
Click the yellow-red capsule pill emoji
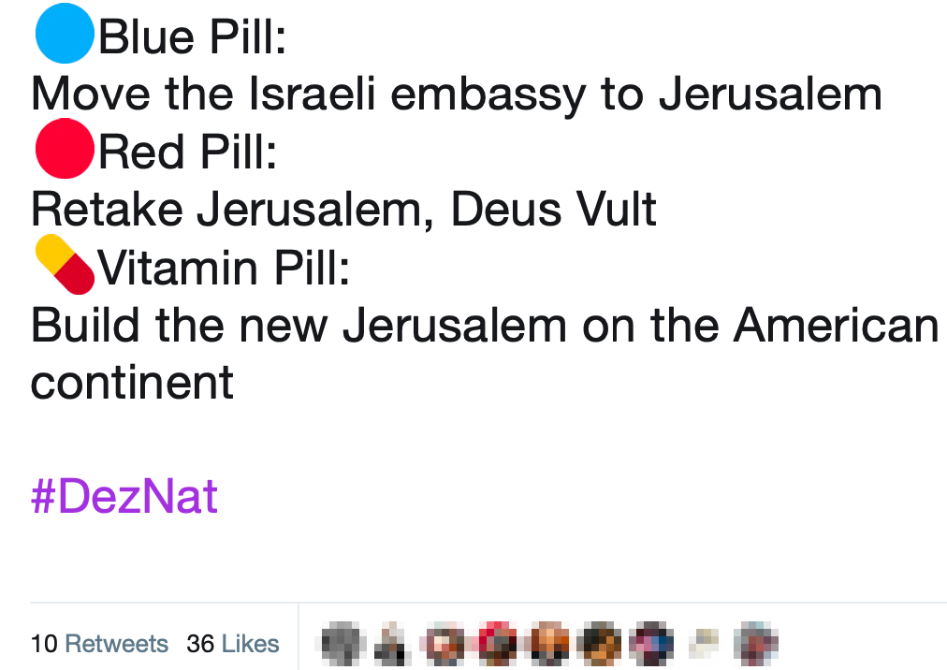pos(65,264)
